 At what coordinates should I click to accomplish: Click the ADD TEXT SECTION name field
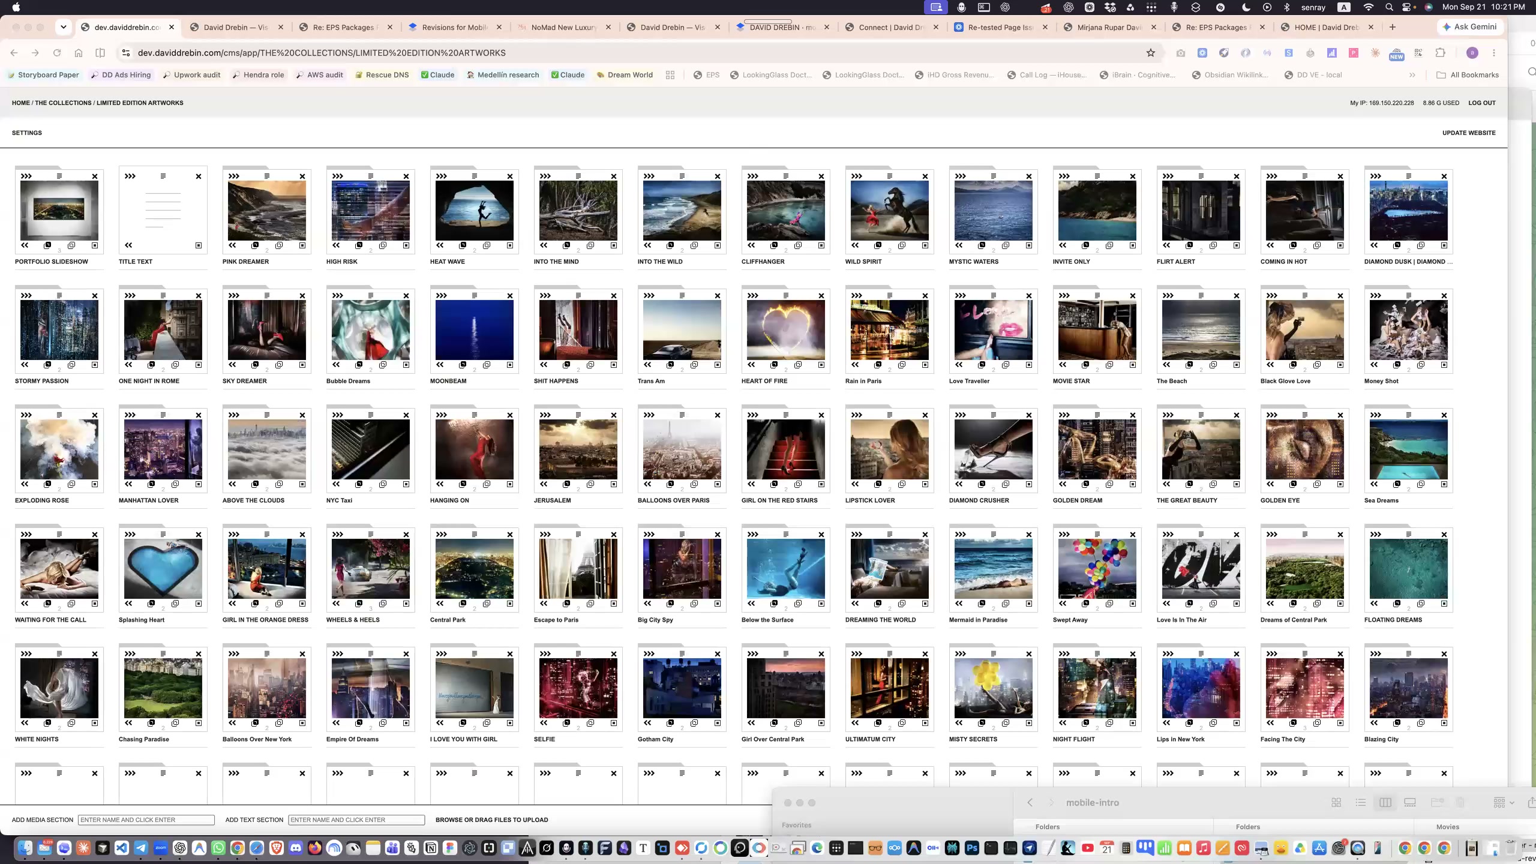(x=356, y=820)
